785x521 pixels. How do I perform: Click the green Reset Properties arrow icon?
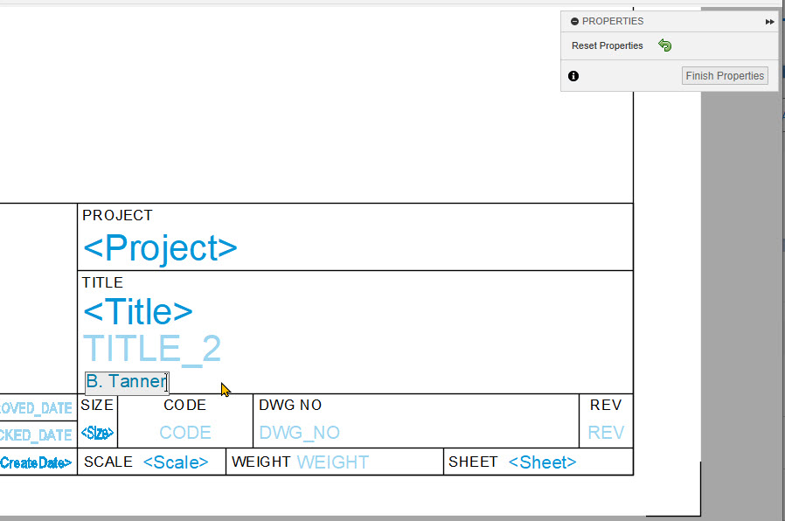coord(665,45)
